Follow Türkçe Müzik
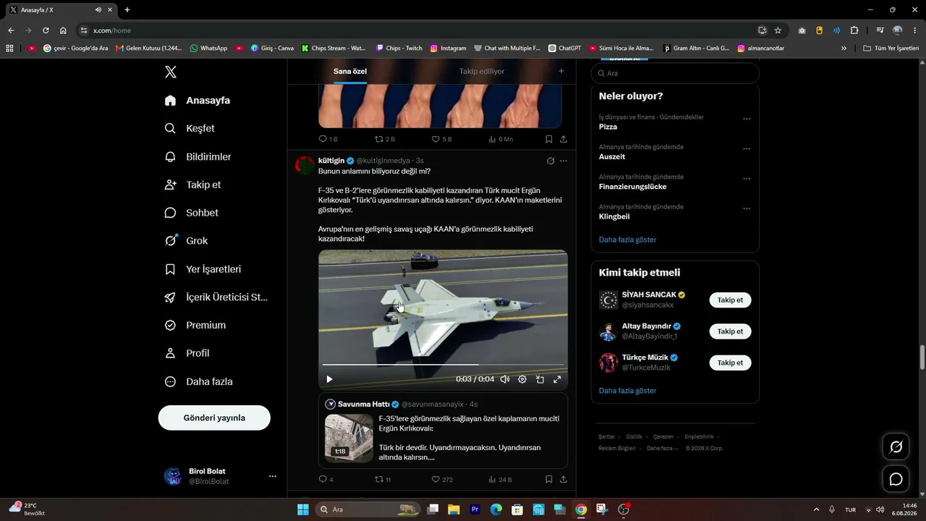 point(730,363)
